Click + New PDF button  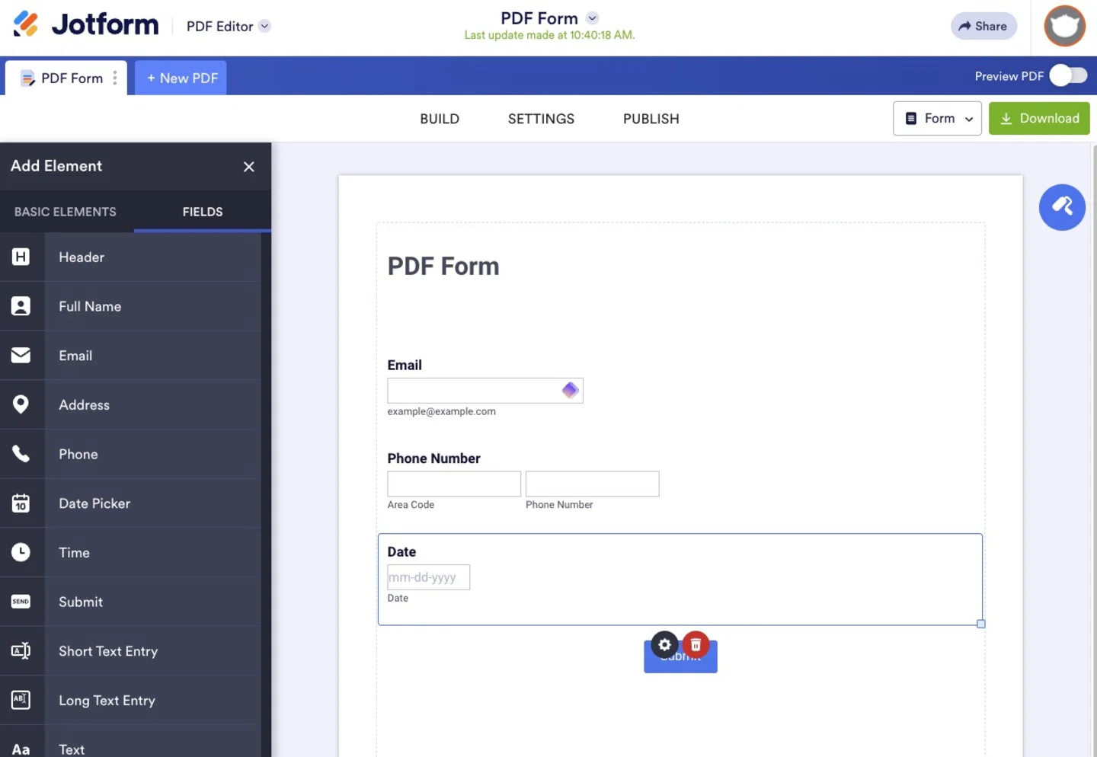[181, 78]
